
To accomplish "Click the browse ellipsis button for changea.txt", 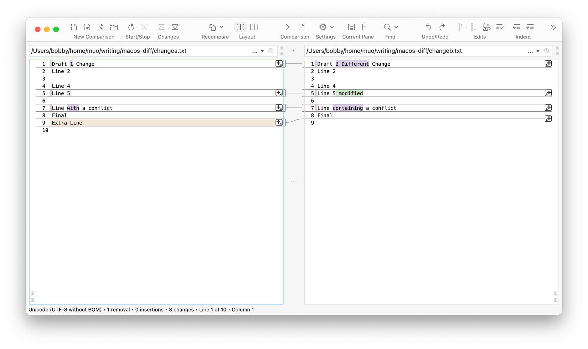I will point(254,51).
